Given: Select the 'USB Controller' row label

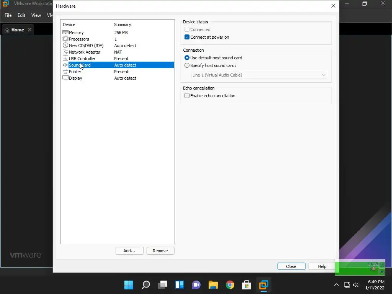Looking at the screenshot, I should click(x=82, y=59).
